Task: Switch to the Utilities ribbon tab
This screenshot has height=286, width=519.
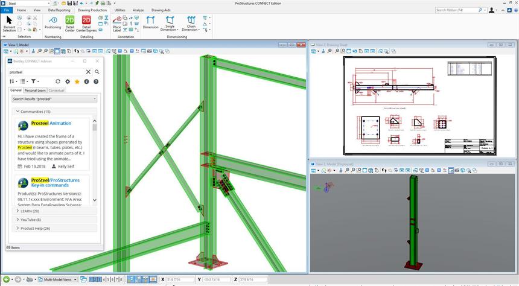Action: [x=119, y=10]
